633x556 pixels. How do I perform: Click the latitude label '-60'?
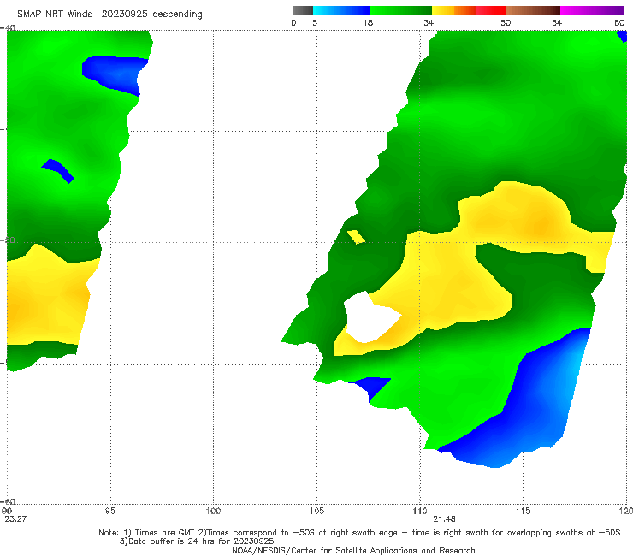pos(9,501)
